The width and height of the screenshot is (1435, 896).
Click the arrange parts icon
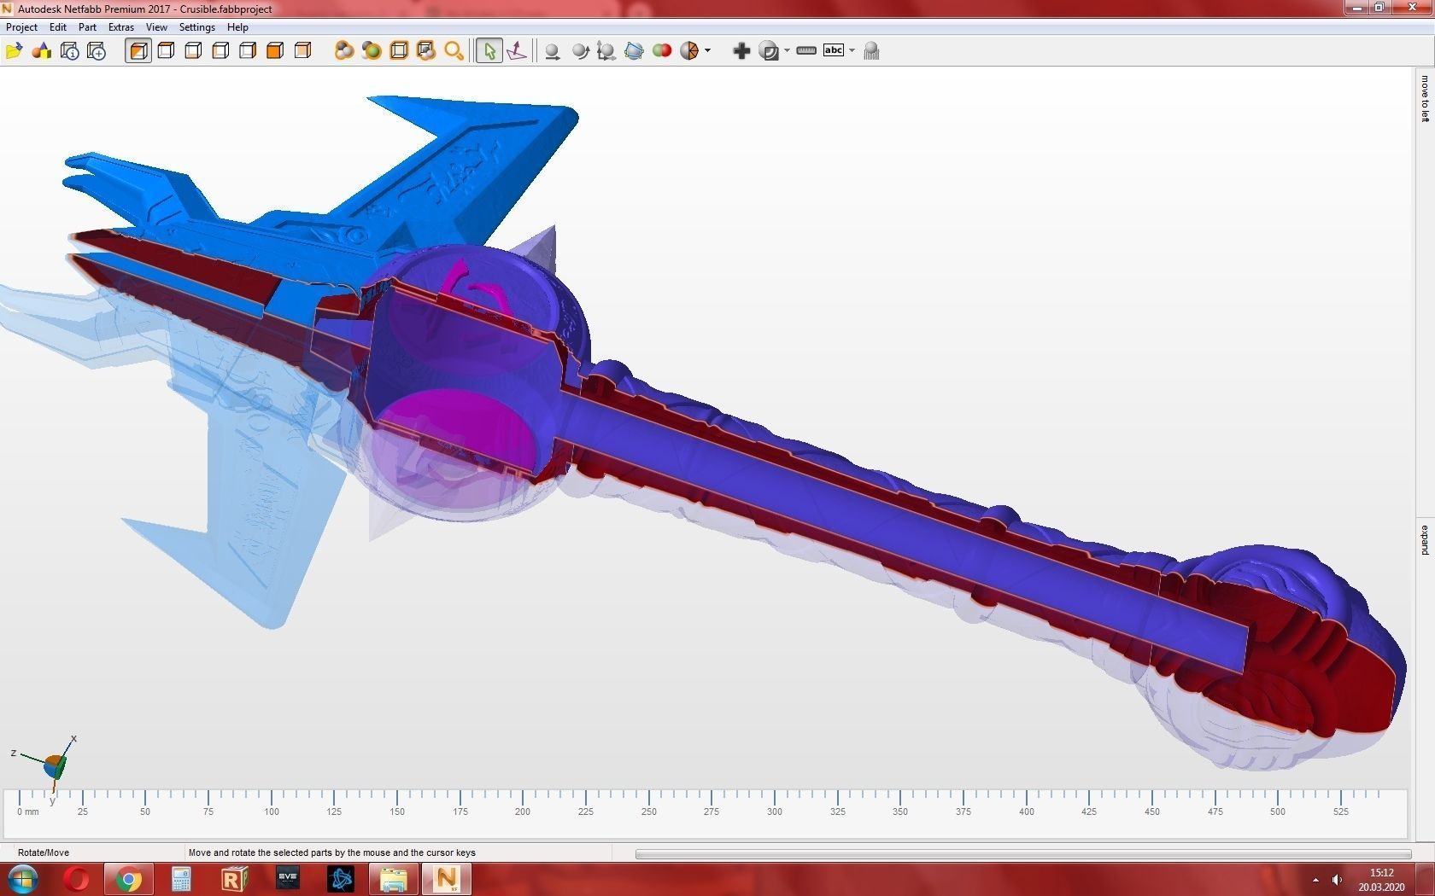coord(634,51)
